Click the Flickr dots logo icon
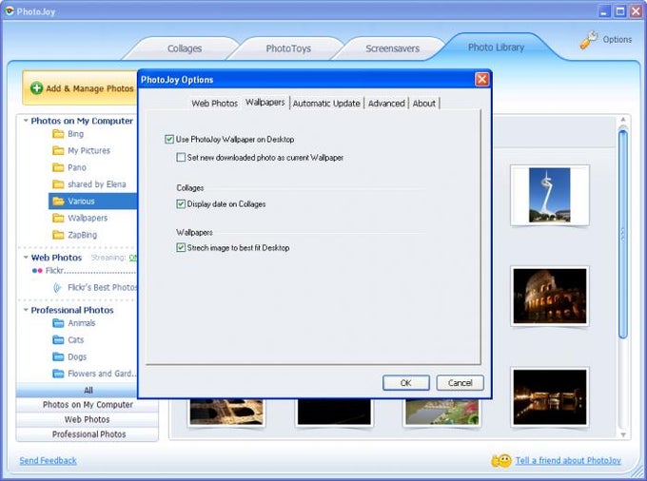Viewport: 647px width, 481px height. pyautogui.click(x=37, y=271)
